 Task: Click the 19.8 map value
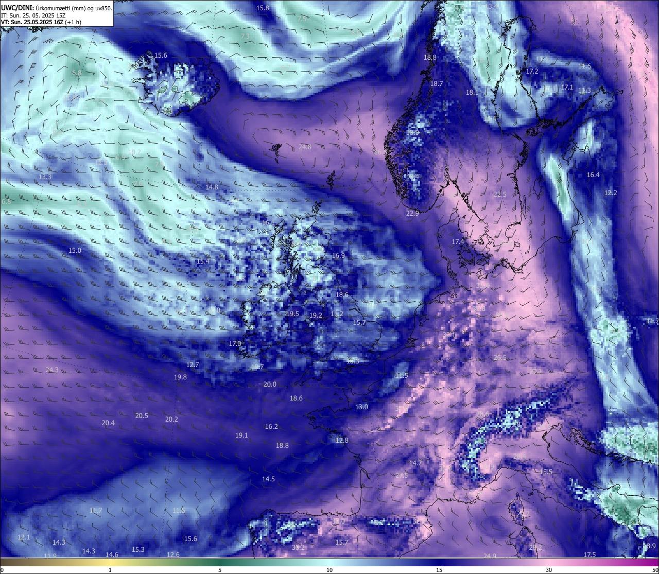pyautogui.click(x=180, y=377)
